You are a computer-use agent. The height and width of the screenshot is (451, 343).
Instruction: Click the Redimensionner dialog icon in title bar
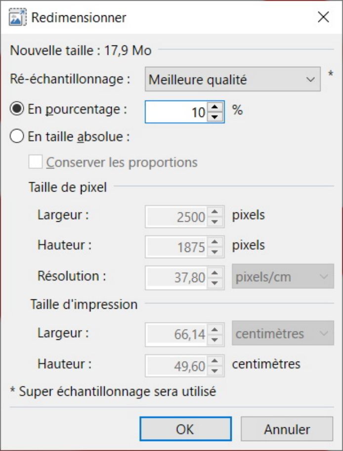(17, 17)
